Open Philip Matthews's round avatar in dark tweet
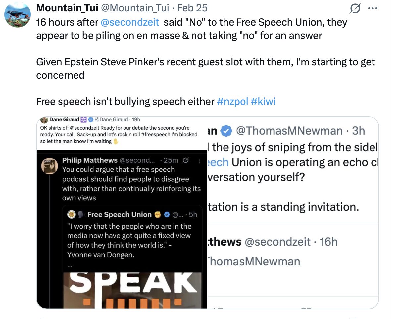 [x=50, y=166]
